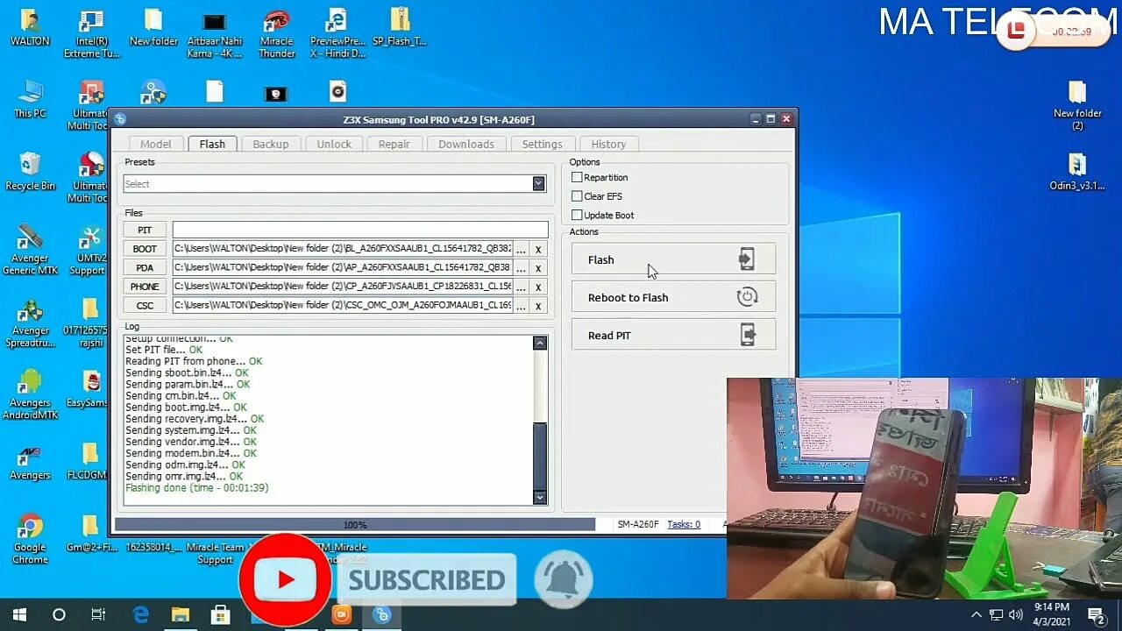The height and width of the screenshot is (631, 1122).
Task: View the History tab
Action: (x=608, y=144)
